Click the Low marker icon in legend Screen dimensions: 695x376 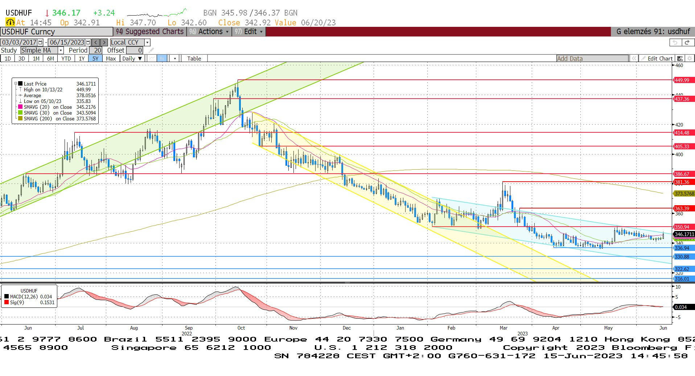click(x=21, y=101)
